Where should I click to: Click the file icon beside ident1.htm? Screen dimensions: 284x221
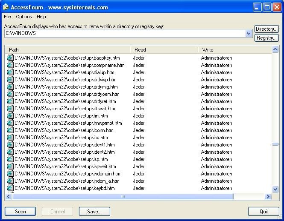tap(10, 145)
